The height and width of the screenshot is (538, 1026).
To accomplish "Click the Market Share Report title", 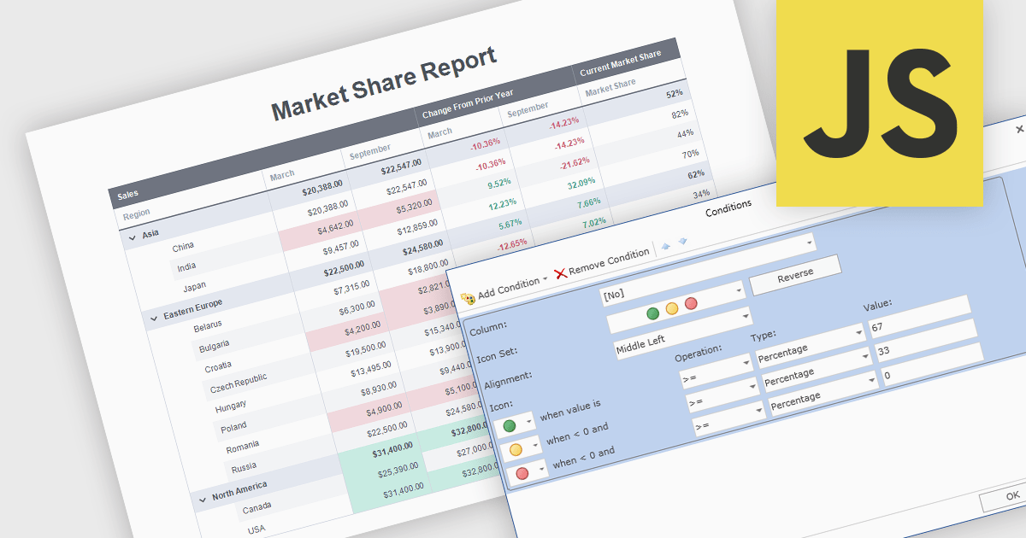I will tap(384, 85).
